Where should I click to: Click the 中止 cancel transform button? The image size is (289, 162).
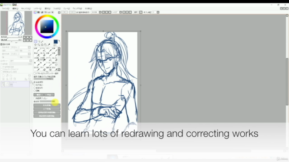pos(49,95)
